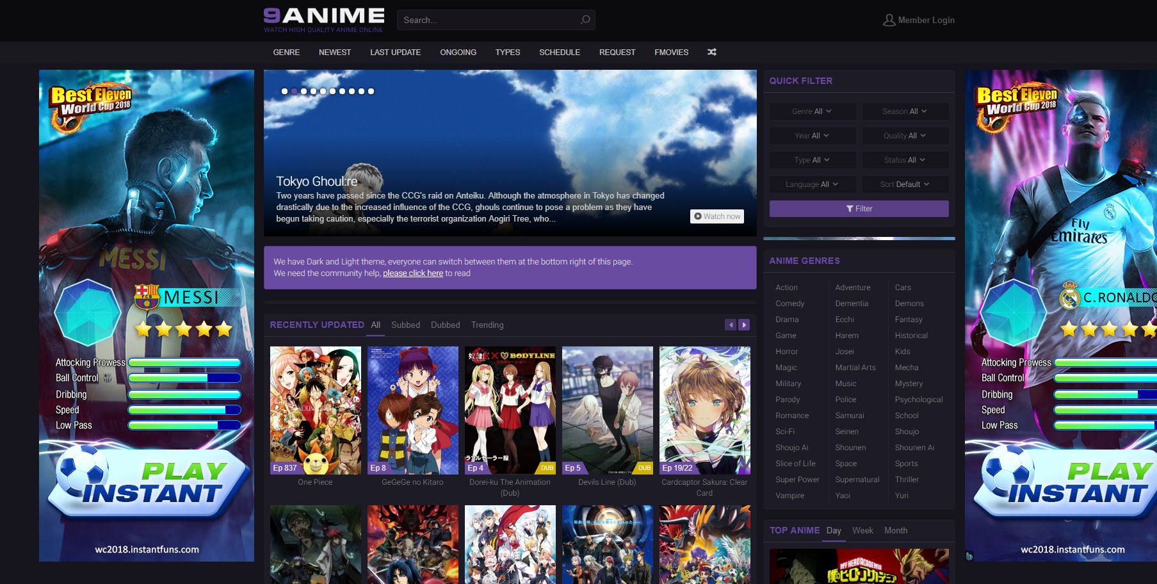Open the Year All dropdown

[x=813, y=136]
